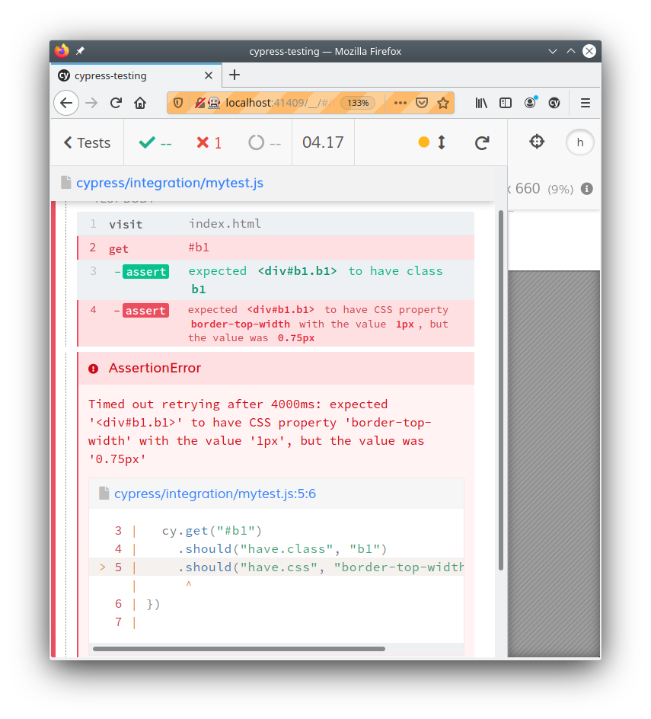Open the Firefox Library icon
This screenshot has height=719, width=651.
[481, 102]
